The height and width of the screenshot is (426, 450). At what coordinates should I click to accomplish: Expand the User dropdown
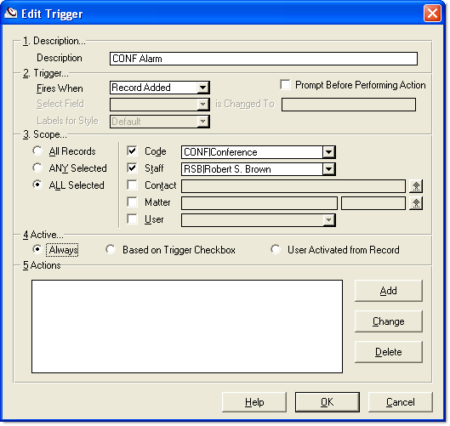click(328, 220)
